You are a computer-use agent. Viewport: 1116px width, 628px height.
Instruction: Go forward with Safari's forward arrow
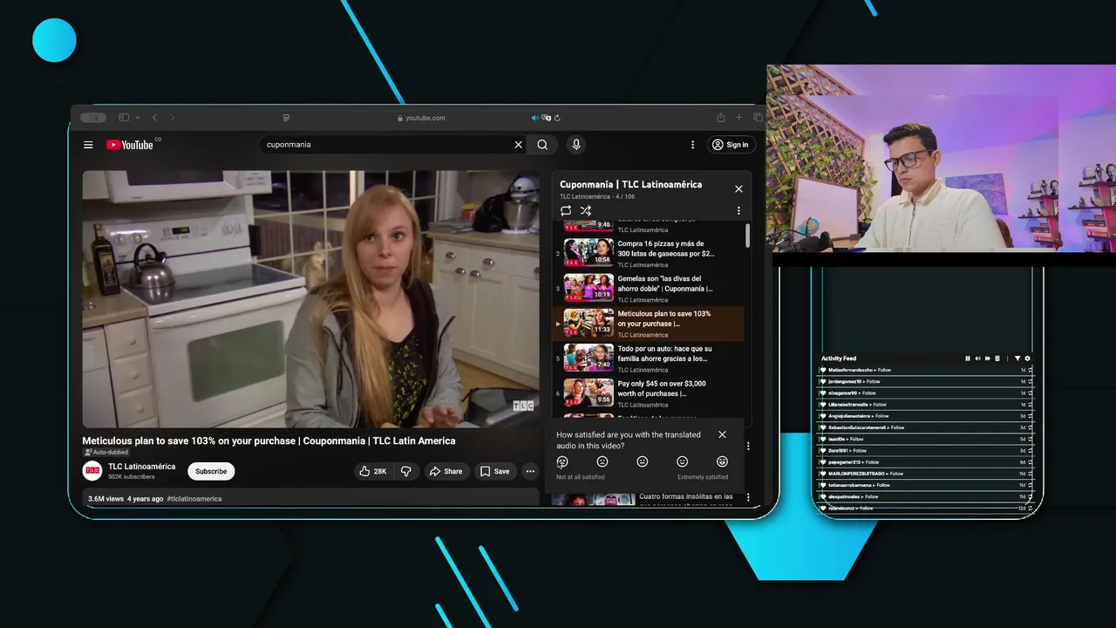[172, 118]
